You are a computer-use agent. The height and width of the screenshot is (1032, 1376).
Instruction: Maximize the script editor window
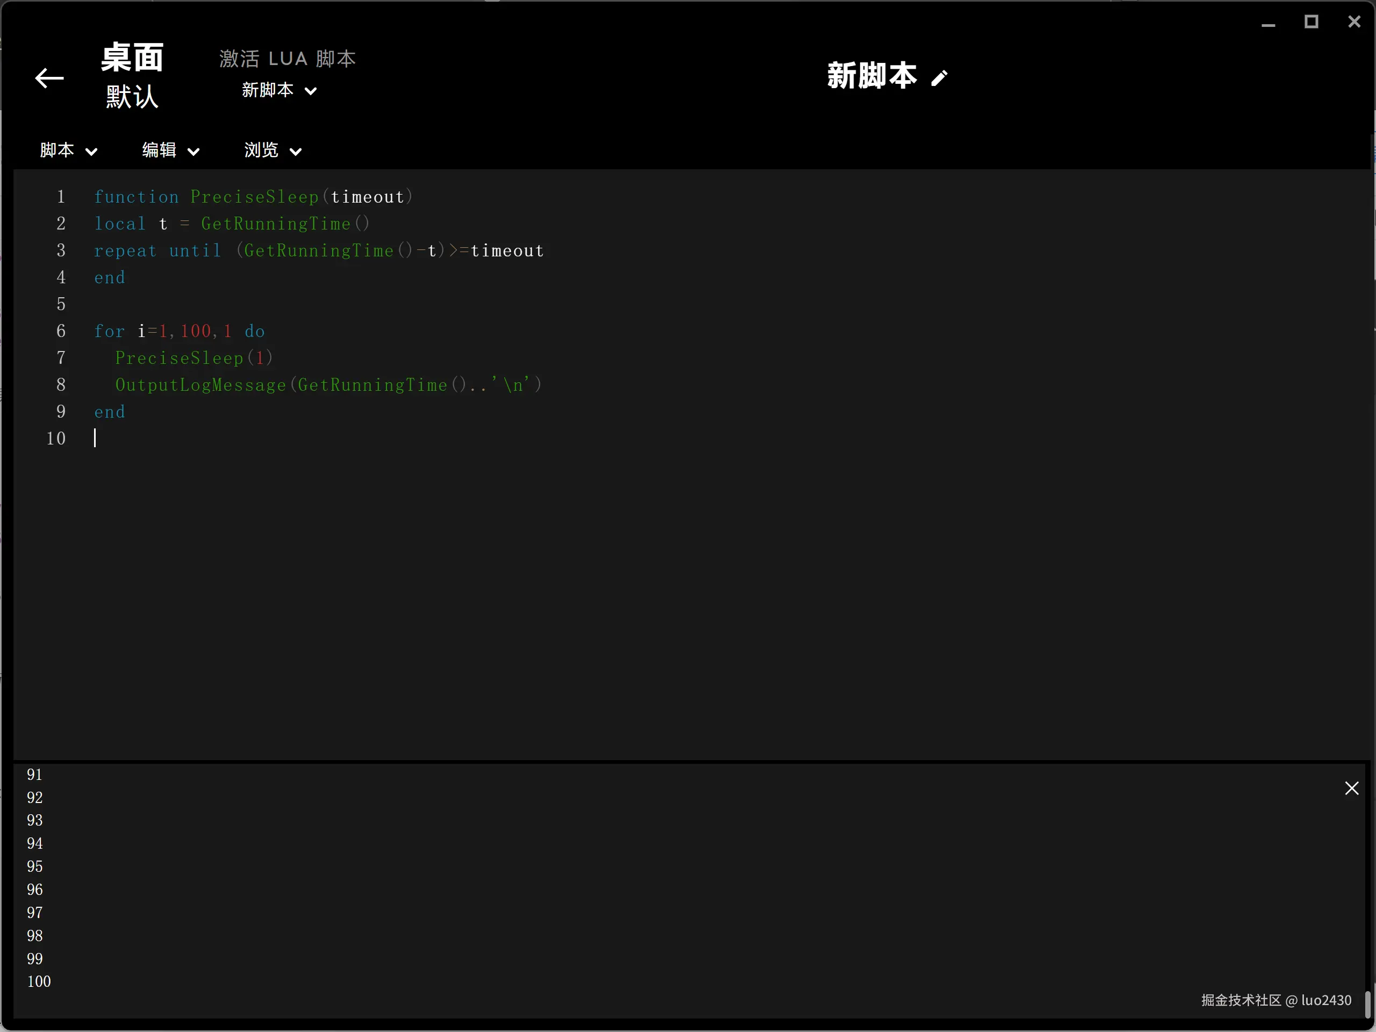click(x=1311, y=23)
